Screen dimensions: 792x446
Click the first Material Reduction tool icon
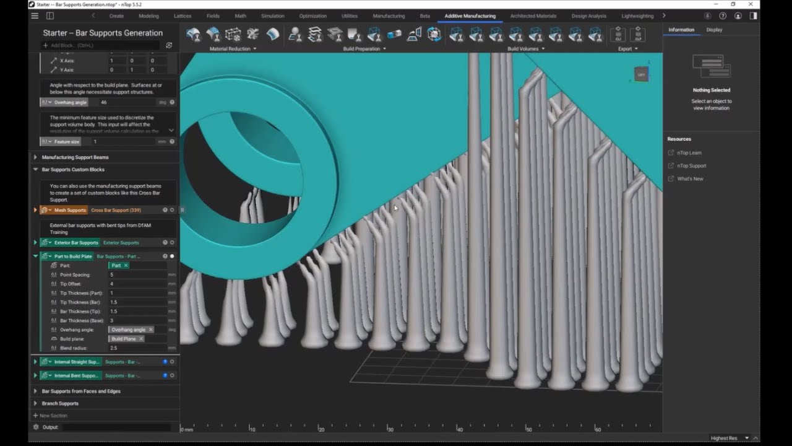pos(193,35)
